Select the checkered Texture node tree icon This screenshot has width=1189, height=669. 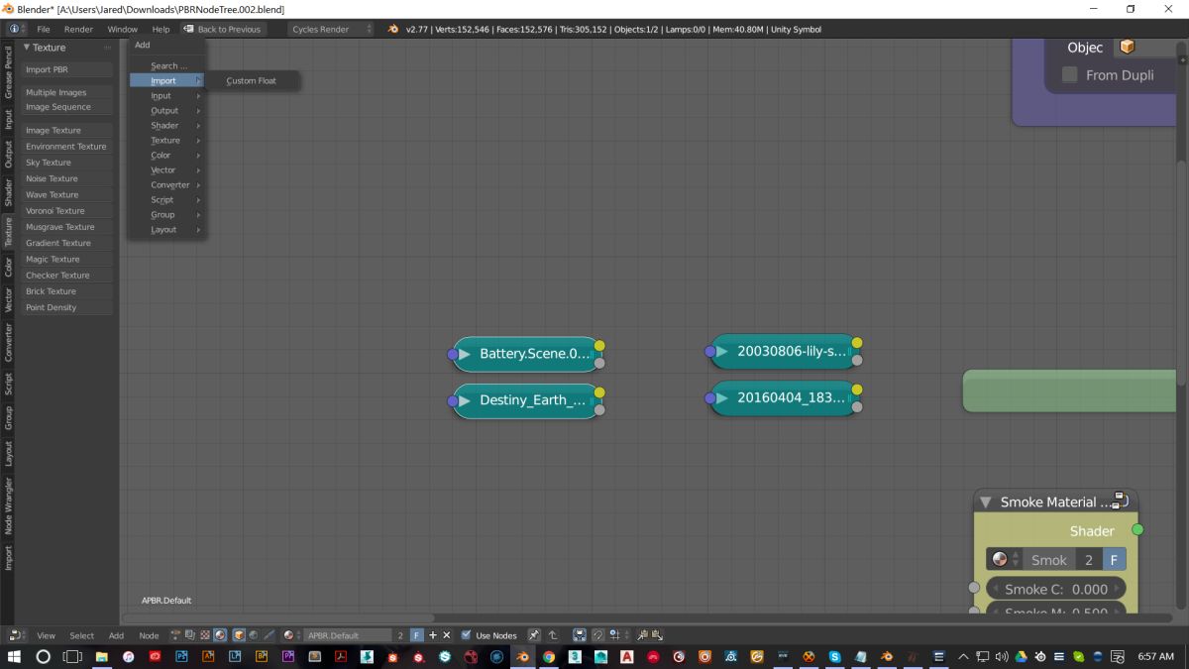coord(205,635)
